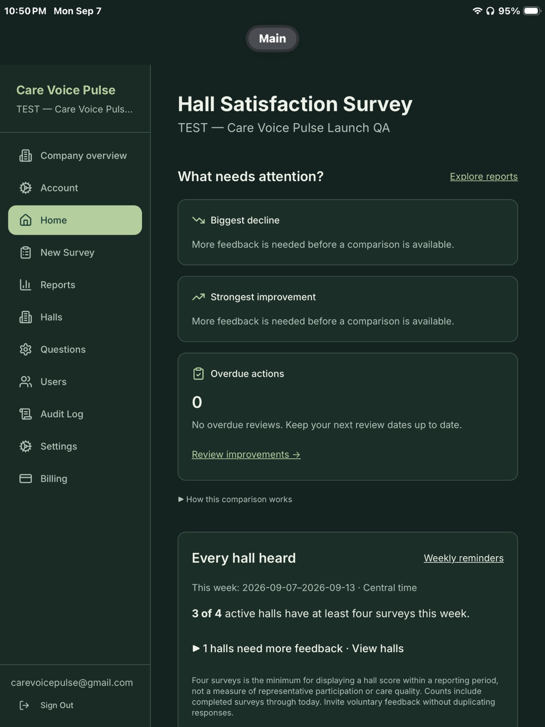The image size is (545, 727).
Task: Open Company overview in the sidebar
Action: click(75, 156)
